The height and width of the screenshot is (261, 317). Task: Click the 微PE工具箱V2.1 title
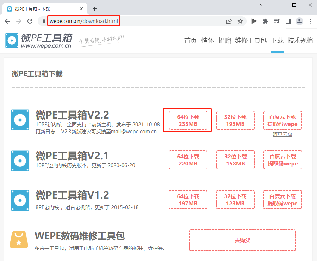[72, 156]
